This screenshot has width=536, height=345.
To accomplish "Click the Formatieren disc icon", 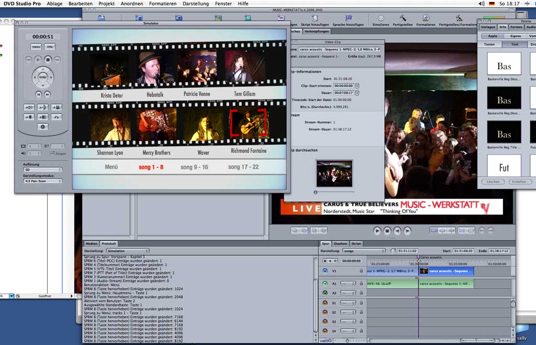I will click(426, 18).
